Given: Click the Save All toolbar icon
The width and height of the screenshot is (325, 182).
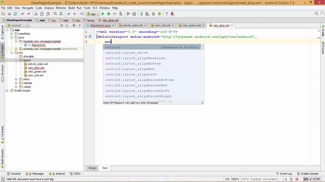Looking at the screenshot, I should (x=9, y=14).
